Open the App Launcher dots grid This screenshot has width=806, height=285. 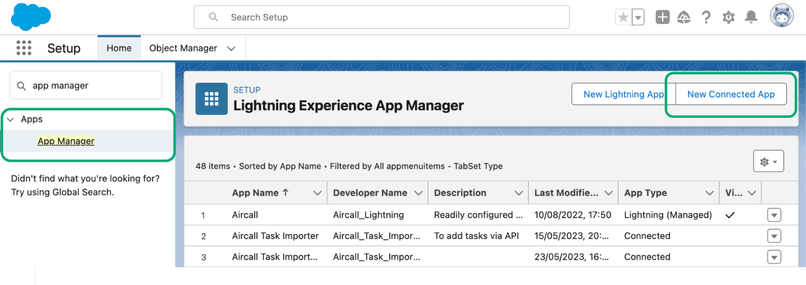click(24, 48)
